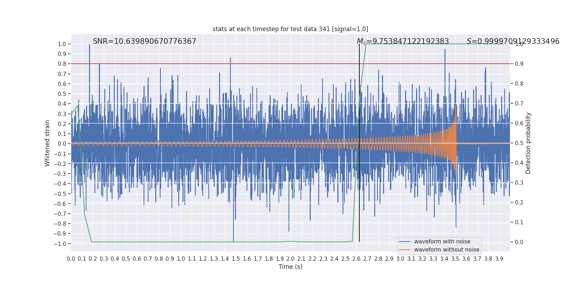The image size is (567, 283).
Task: Click the Mc chirp mass annotation
Action: click(x=403, y=41)
